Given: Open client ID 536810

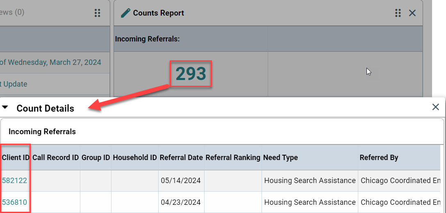Looking at the screenshot, I should point(14,202).
